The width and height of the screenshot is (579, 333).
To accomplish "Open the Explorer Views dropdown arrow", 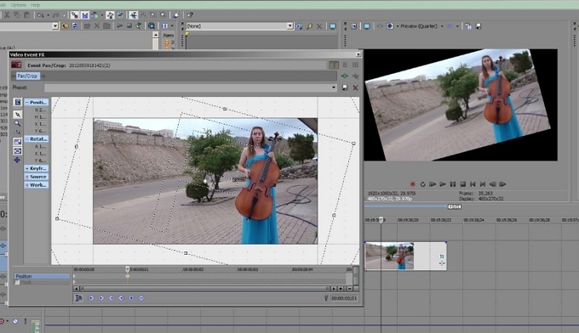I will (x=172, y=26).
